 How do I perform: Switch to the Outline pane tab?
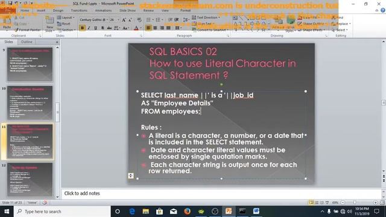(x=27, y=42)
